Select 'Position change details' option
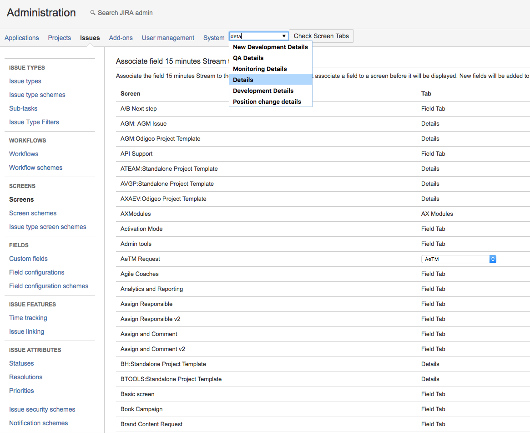 coord(267,102)
